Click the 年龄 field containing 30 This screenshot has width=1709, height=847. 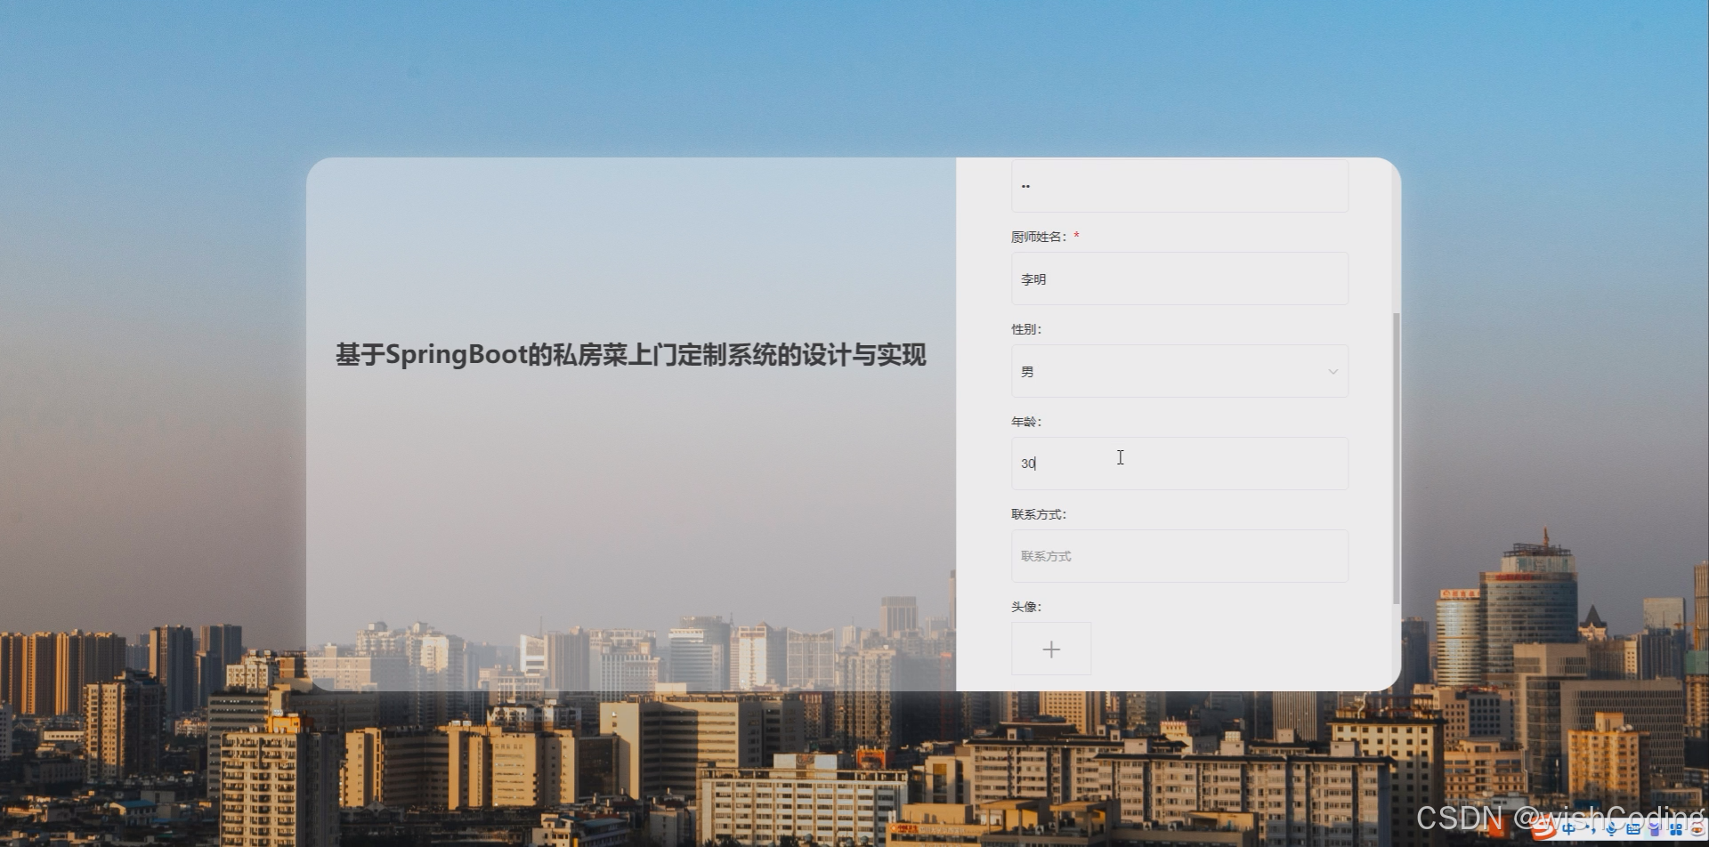(1178, 463)
